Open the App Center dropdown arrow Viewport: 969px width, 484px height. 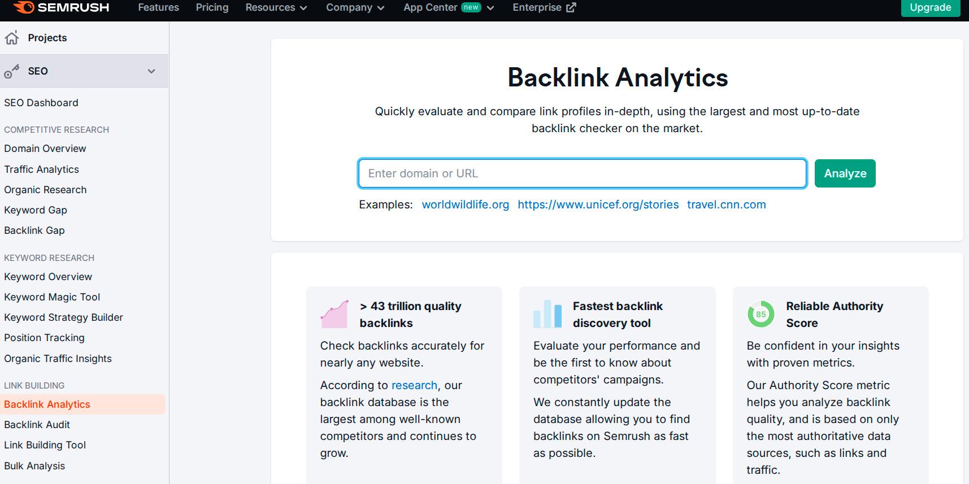[x=490, y=8]
